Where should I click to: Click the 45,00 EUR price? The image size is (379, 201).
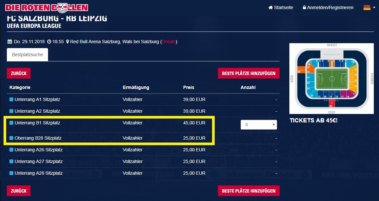tap(194, 123)
